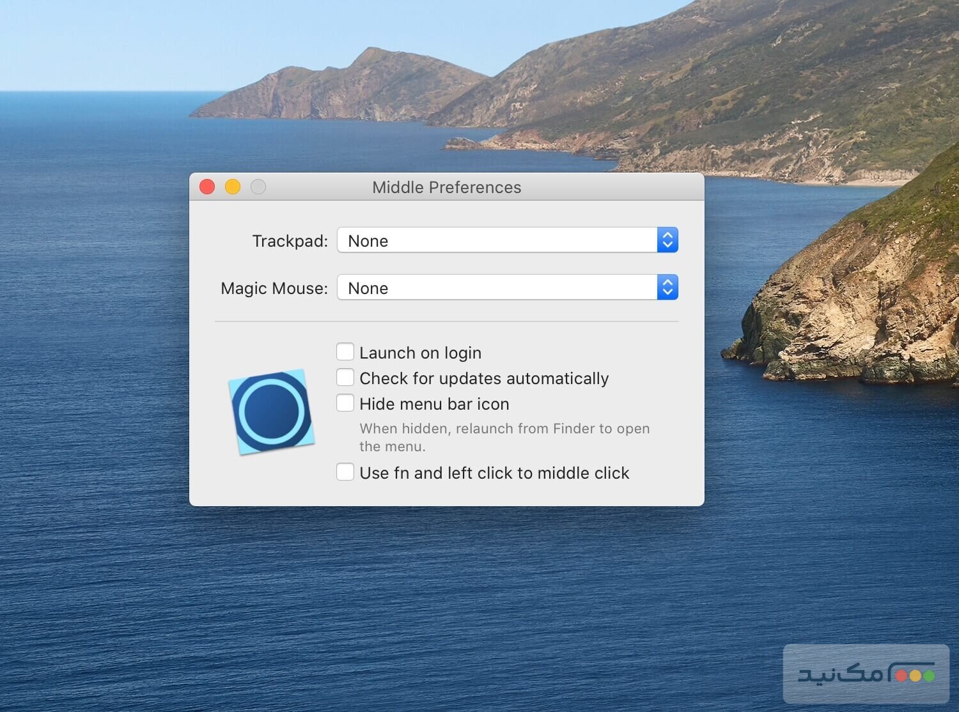Click the "Hide menu bar icon" label

(434, 404)
